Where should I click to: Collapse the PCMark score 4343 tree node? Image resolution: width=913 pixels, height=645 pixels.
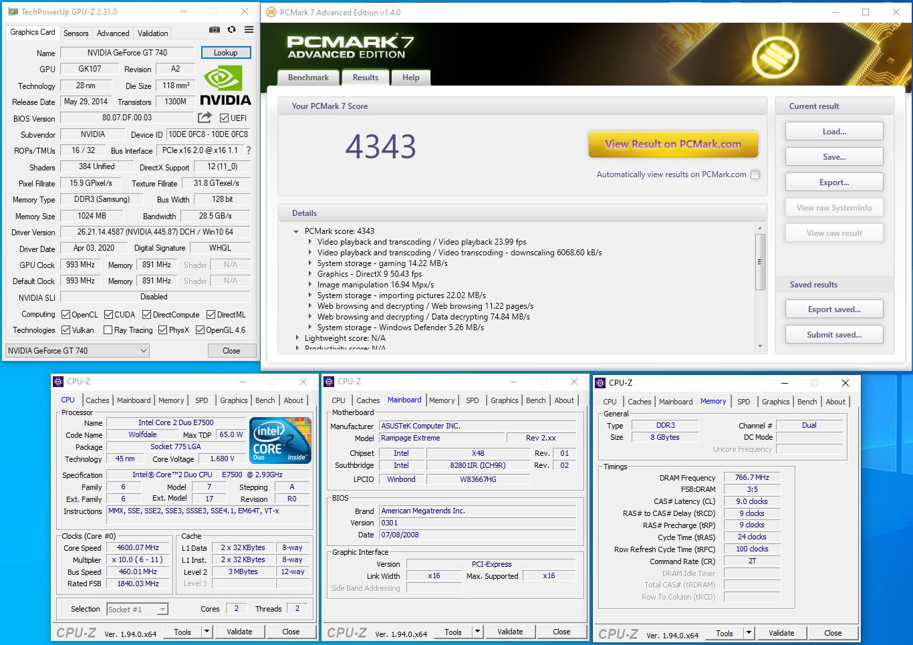point(296,231)
